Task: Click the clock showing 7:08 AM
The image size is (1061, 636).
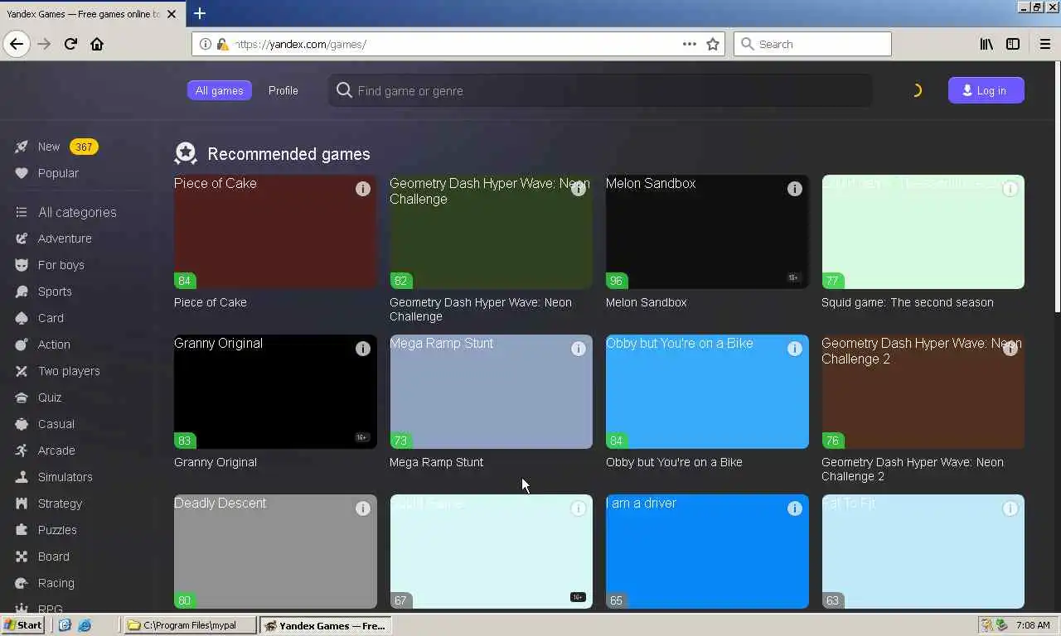Action: [1033, 625]
